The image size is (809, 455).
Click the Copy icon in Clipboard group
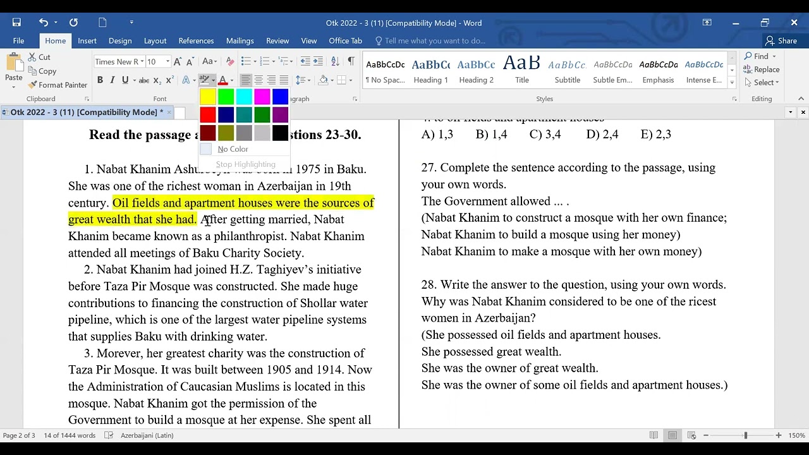pos(32,71)
